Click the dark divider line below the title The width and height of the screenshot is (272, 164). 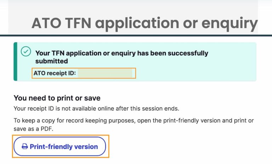[x=136, y=35]
